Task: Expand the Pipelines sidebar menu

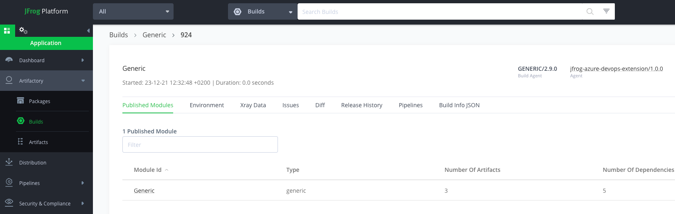Action: point(83,183)
